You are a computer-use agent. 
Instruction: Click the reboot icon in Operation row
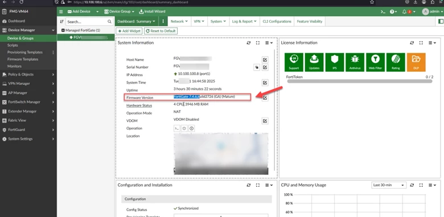(x=184, y=128)
